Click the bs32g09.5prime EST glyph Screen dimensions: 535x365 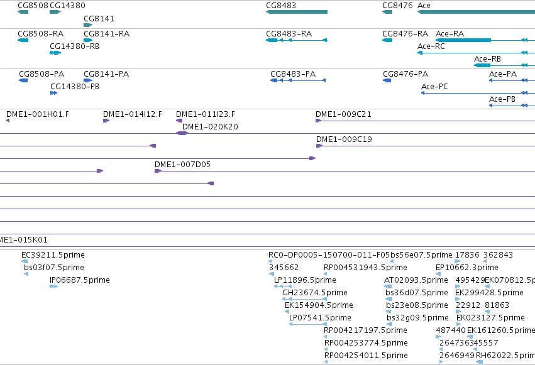coord(390,324)
